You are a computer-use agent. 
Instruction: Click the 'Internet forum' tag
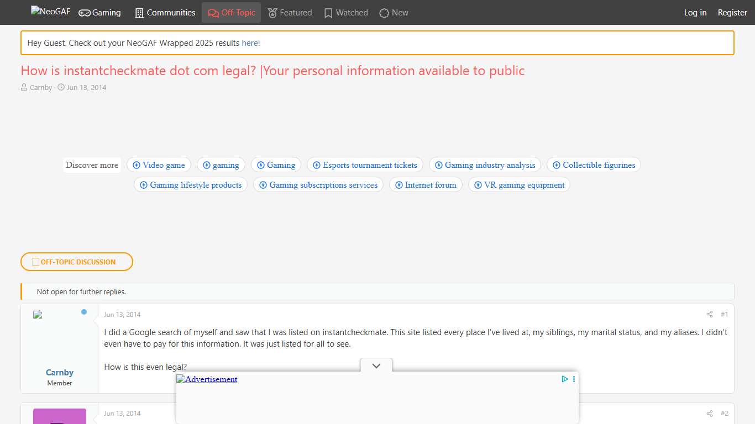(426, 184)
